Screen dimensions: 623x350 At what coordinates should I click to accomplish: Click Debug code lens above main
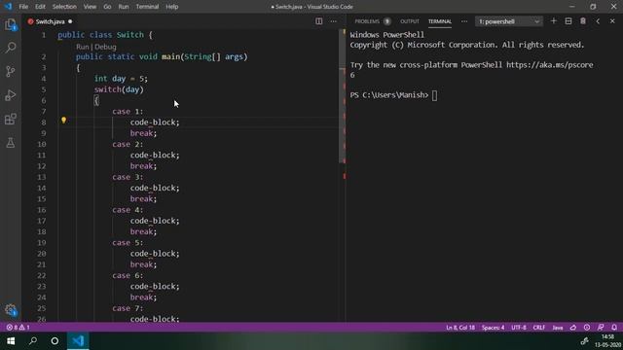105,47
